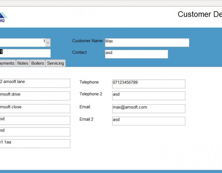
Task: Click the combo box field showing 1
Action: [23, 42]
